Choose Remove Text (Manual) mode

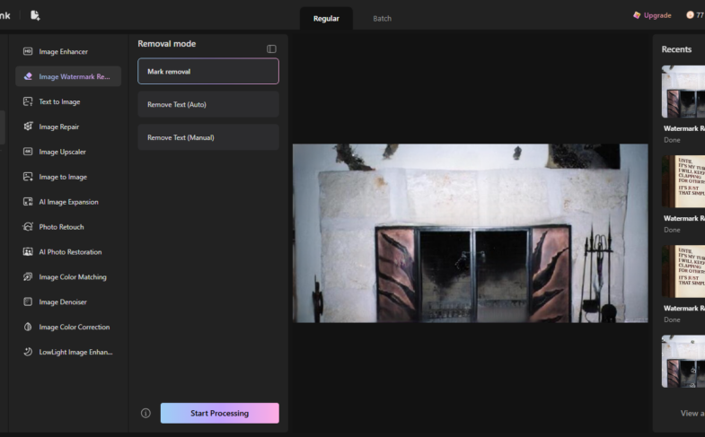click(208, 137)
